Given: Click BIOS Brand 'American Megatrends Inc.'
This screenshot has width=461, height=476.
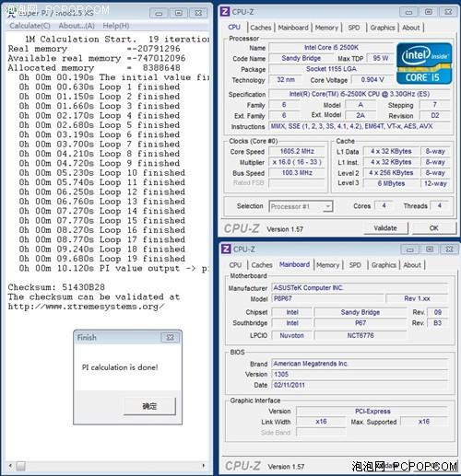Looking at the screenshot, I should (x=360, y=364).
